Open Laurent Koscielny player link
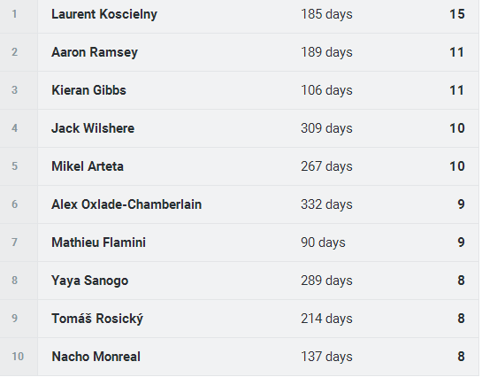The image size is (482, 377). click(x=104, y=14)
